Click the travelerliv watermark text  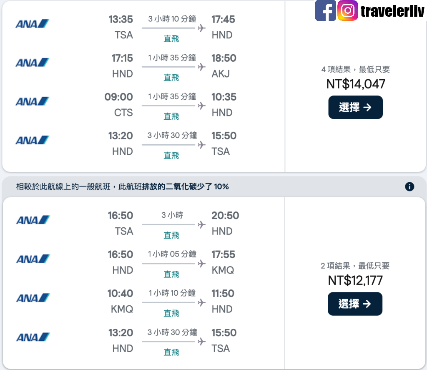pos(392,11)
